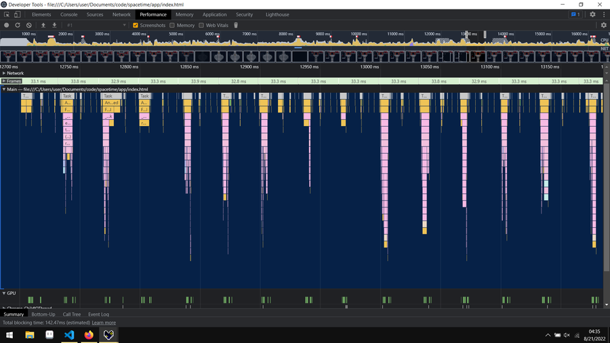The height and width of the screenshot is (343, 610).
Task: Open Windows Start menu
Action: click(9, 335)
